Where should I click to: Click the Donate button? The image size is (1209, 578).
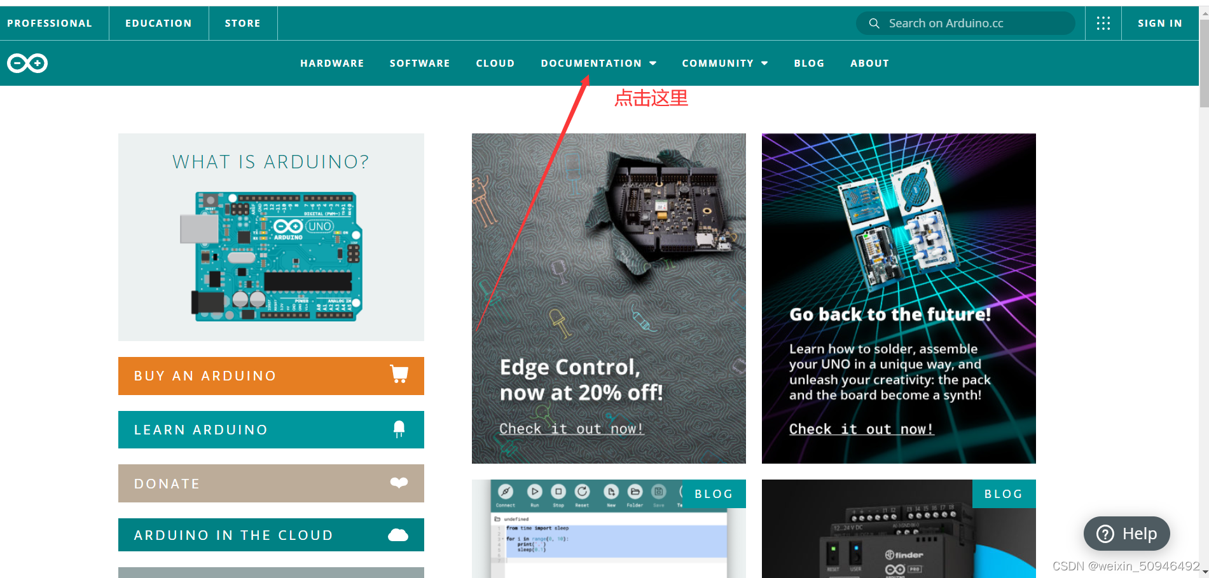pos(271,483)
